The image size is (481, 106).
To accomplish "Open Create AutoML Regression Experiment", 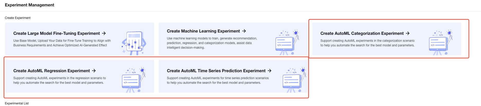I will tap(51, 71).
